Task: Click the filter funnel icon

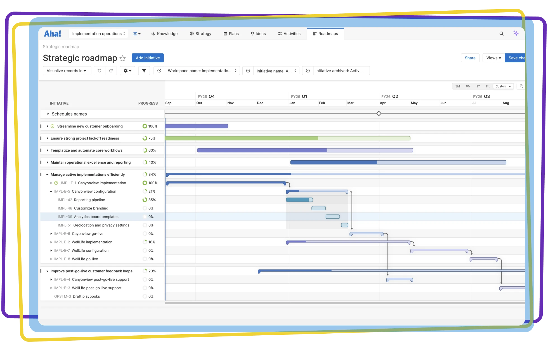Action: pos(144,71)
